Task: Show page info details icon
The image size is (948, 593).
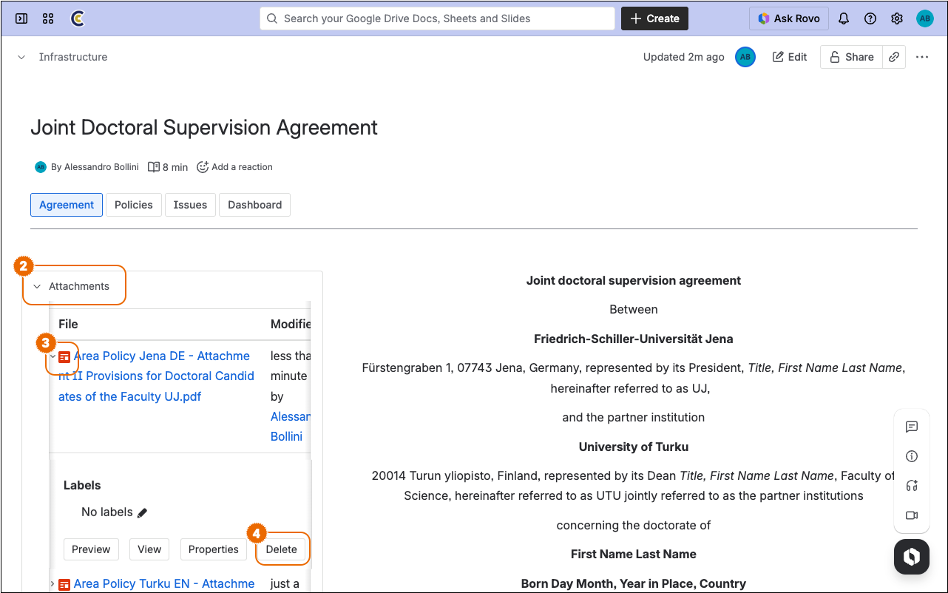Action: 911,456
